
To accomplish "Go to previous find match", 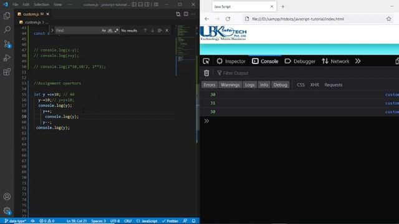I will click(145, 30).
